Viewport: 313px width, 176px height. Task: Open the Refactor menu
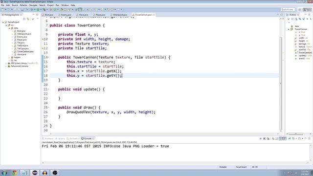23,5
